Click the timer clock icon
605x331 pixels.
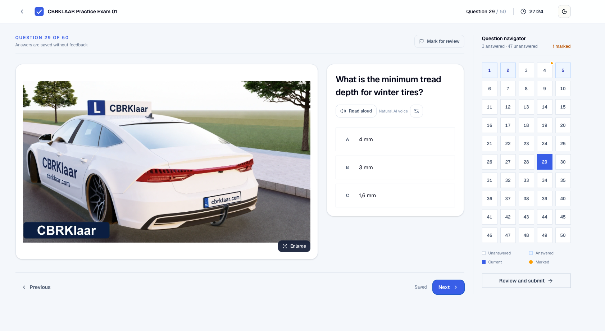point(523,12)
